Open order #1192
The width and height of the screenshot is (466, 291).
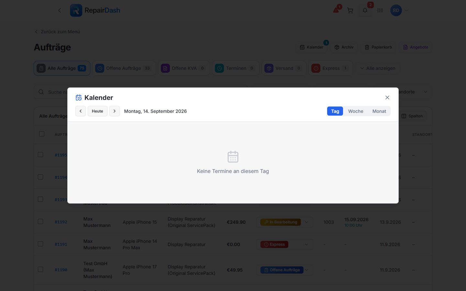(61, 222)
